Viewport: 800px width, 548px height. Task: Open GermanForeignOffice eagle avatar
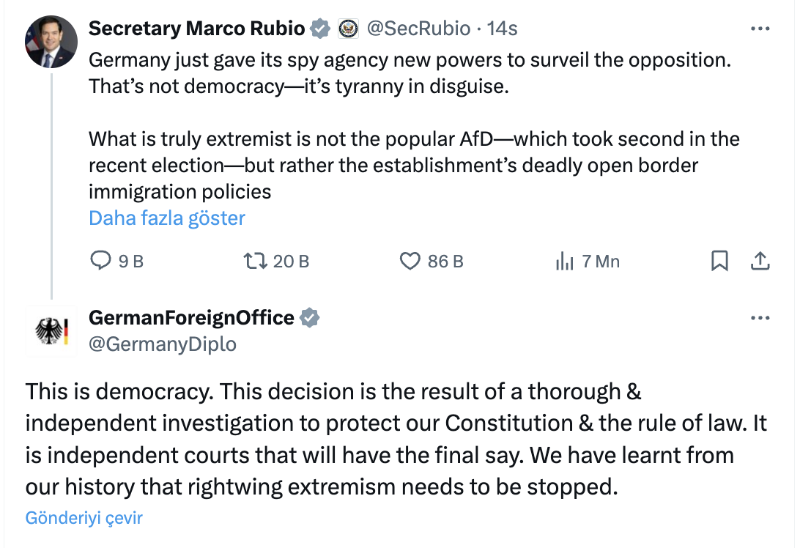click(51, 330)
